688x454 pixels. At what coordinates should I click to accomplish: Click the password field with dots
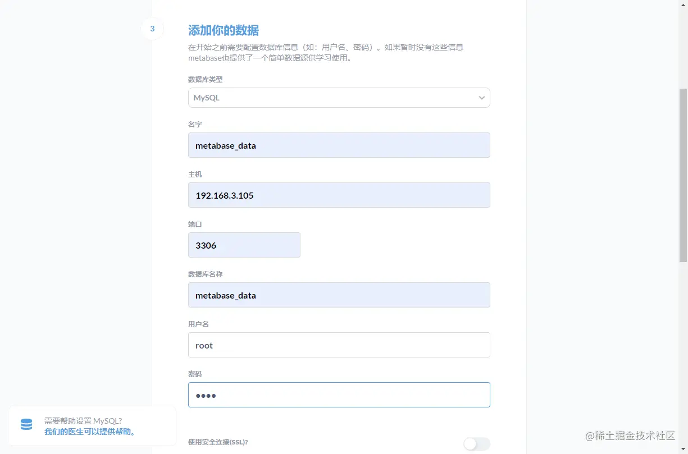[339, 395]
